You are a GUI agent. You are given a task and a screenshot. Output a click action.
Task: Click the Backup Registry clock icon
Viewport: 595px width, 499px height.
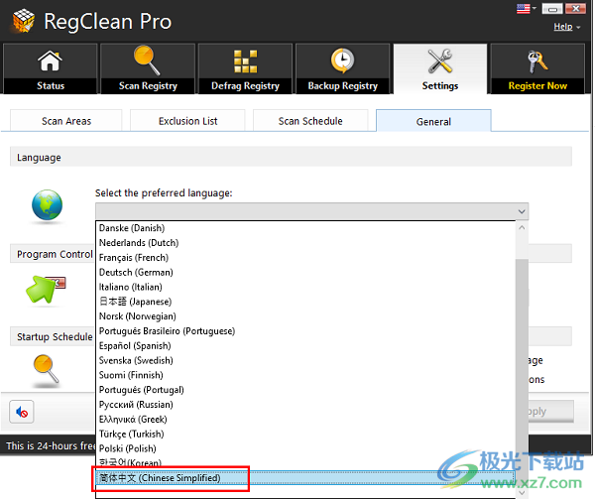pyautogui.click(x=343, y=61)
